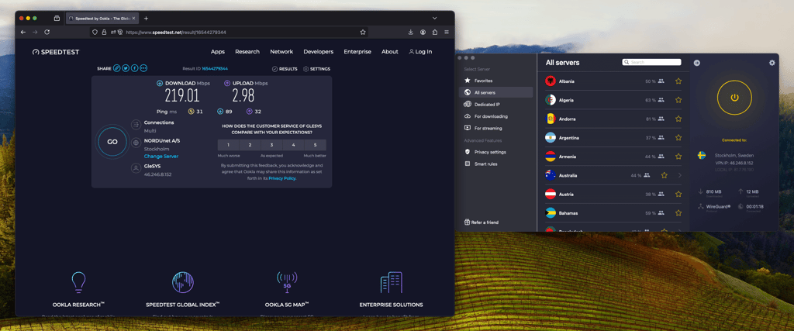Viewport: 794px width, 331px height.
Task: Rate customer service 1 Much worse
Action: [x=229, y=145]
